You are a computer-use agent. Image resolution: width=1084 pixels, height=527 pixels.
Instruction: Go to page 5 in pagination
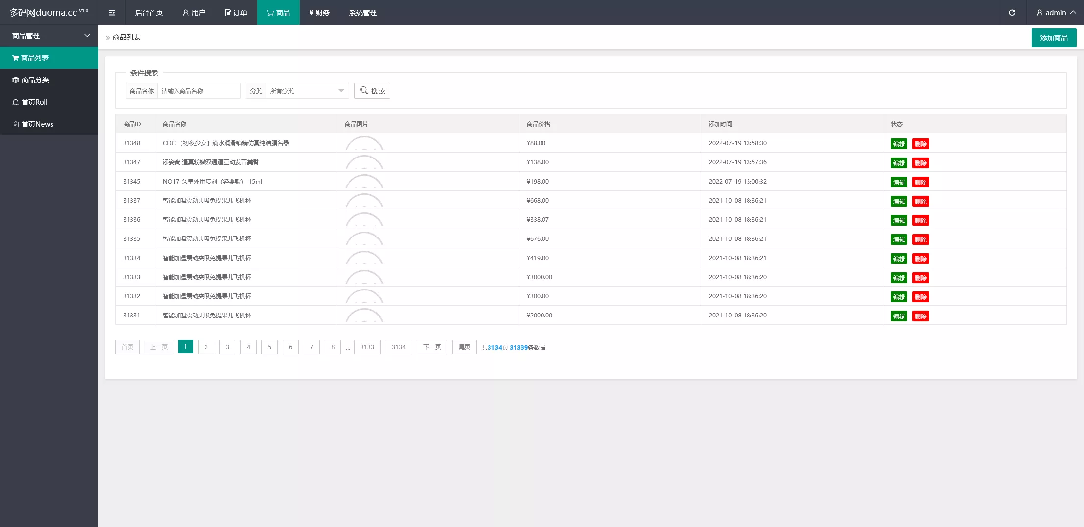(269, 347)
